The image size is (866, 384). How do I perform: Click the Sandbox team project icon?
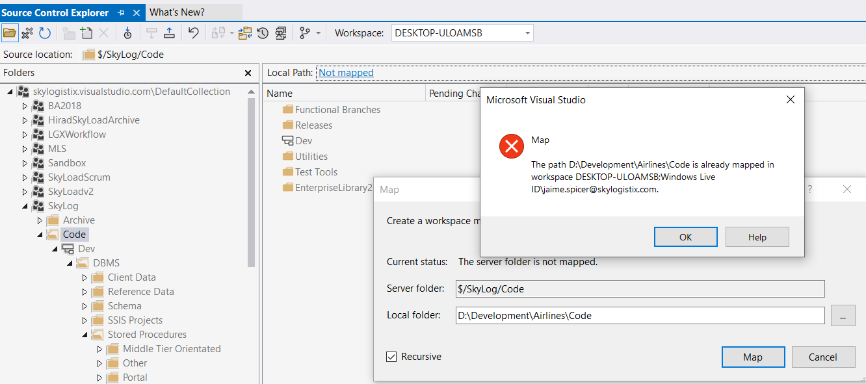[38, 163]
